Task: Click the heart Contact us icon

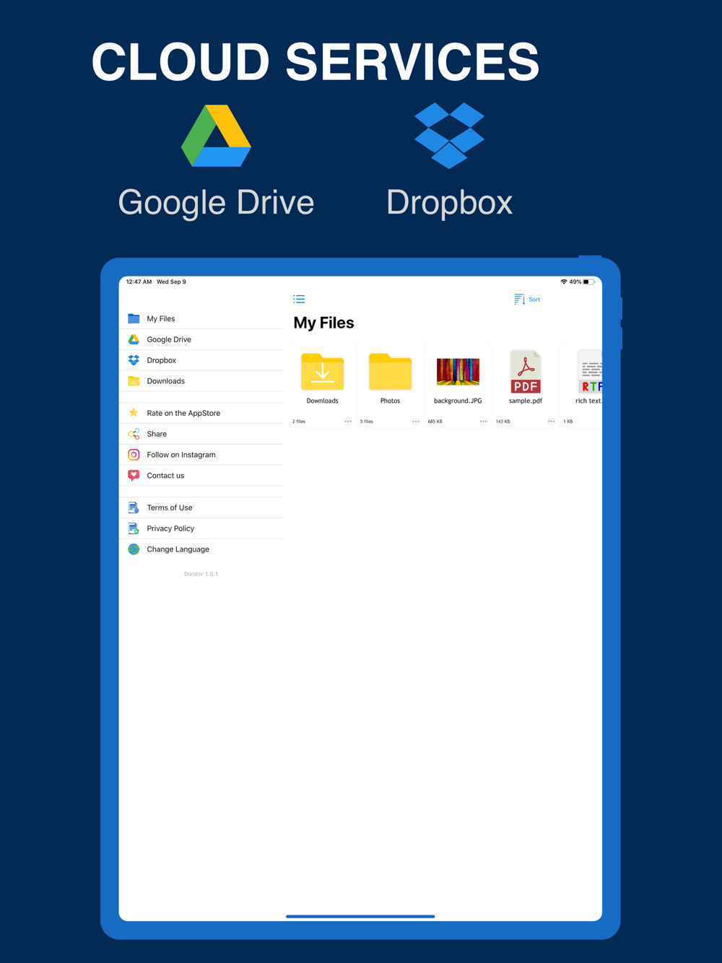Action: coord(134,476)
